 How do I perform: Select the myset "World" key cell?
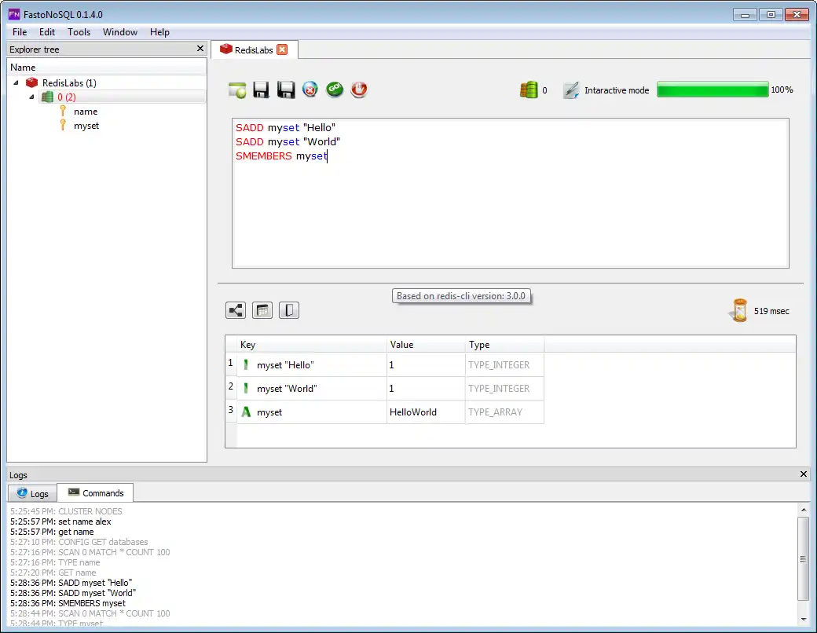click(312, 388)
